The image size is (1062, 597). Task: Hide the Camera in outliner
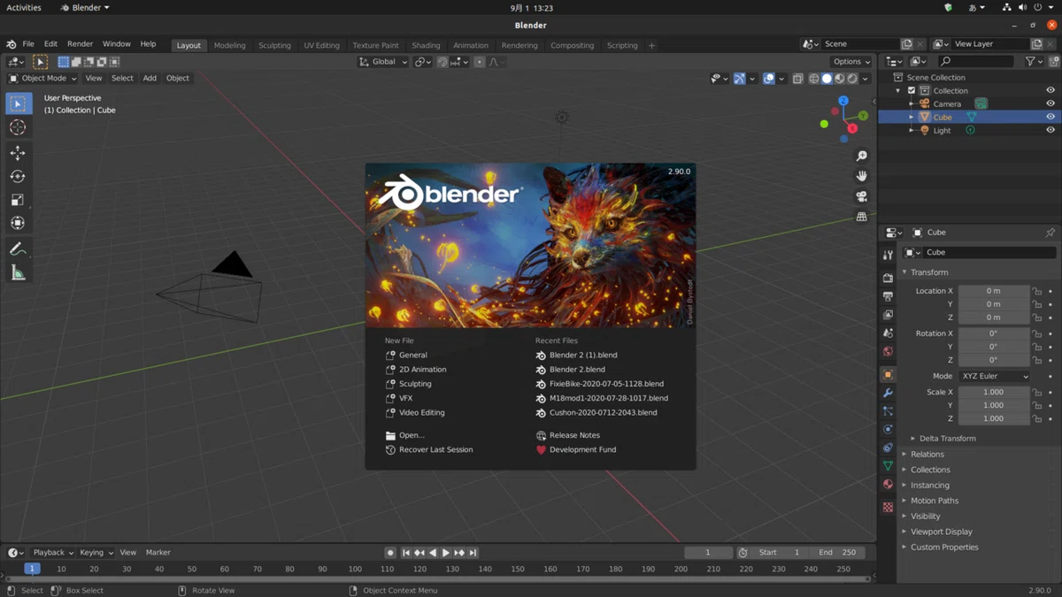[x=1050, y=103]
